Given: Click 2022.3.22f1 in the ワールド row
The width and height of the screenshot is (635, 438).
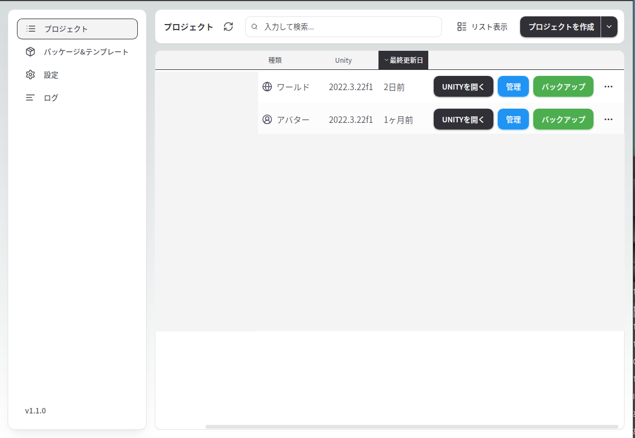Looking at the screenshot, I should click(351, 87).
